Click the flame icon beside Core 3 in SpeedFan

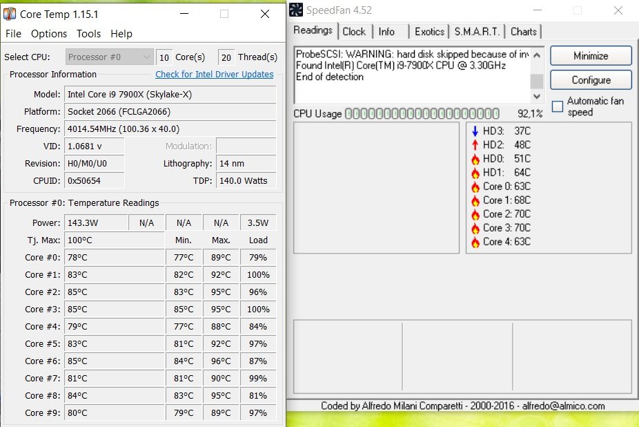475,228
